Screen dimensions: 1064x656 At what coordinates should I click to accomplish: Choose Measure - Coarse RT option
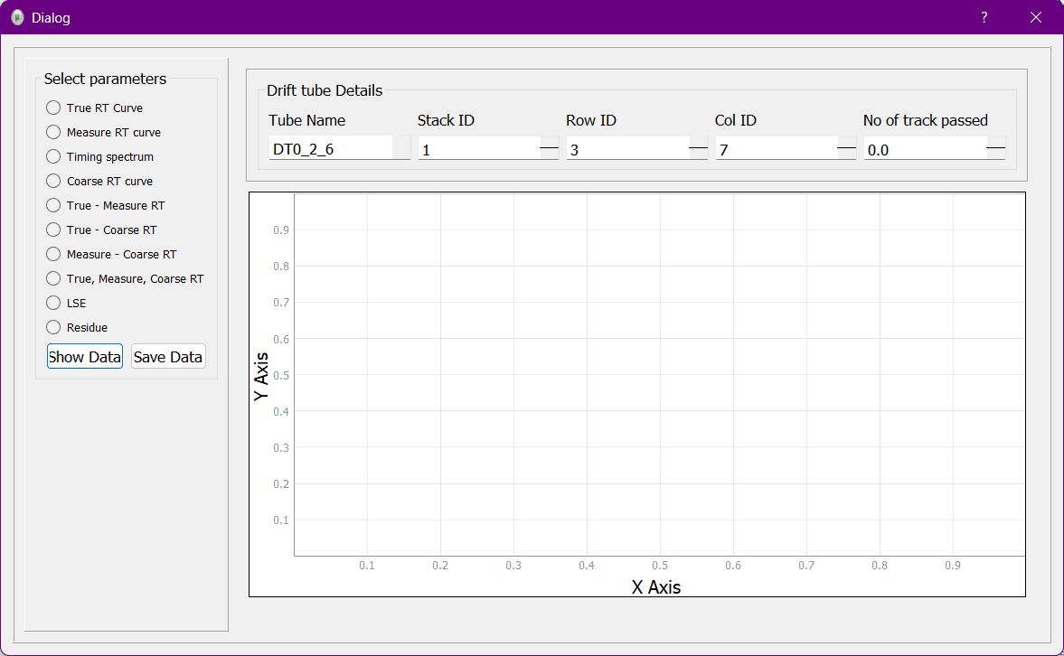pos(111,255)
